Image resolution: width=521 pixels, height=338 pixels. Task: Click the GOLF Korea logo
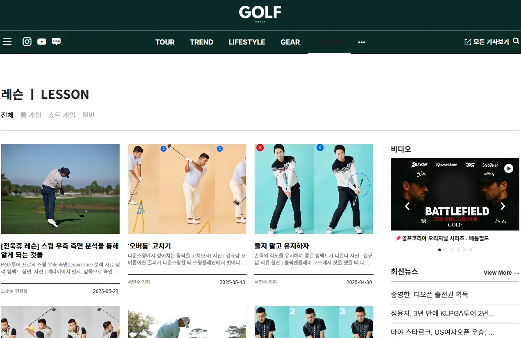click(260, 13)
